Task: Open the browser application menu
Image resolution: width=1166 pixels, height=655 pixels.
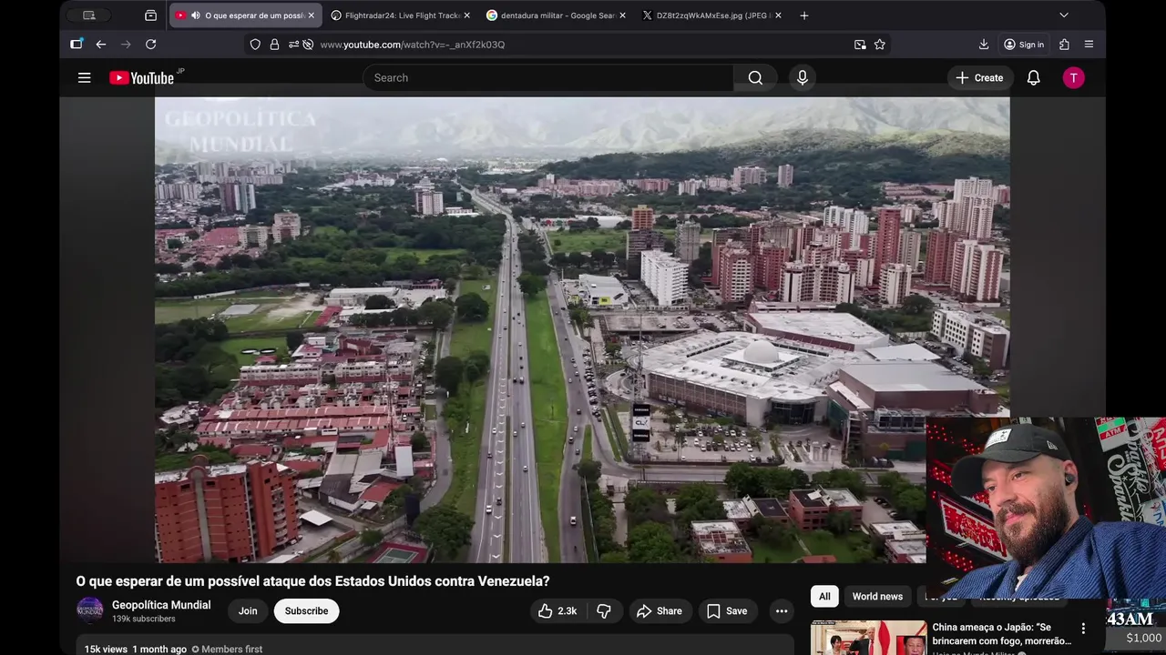Action: [1089, 45]
